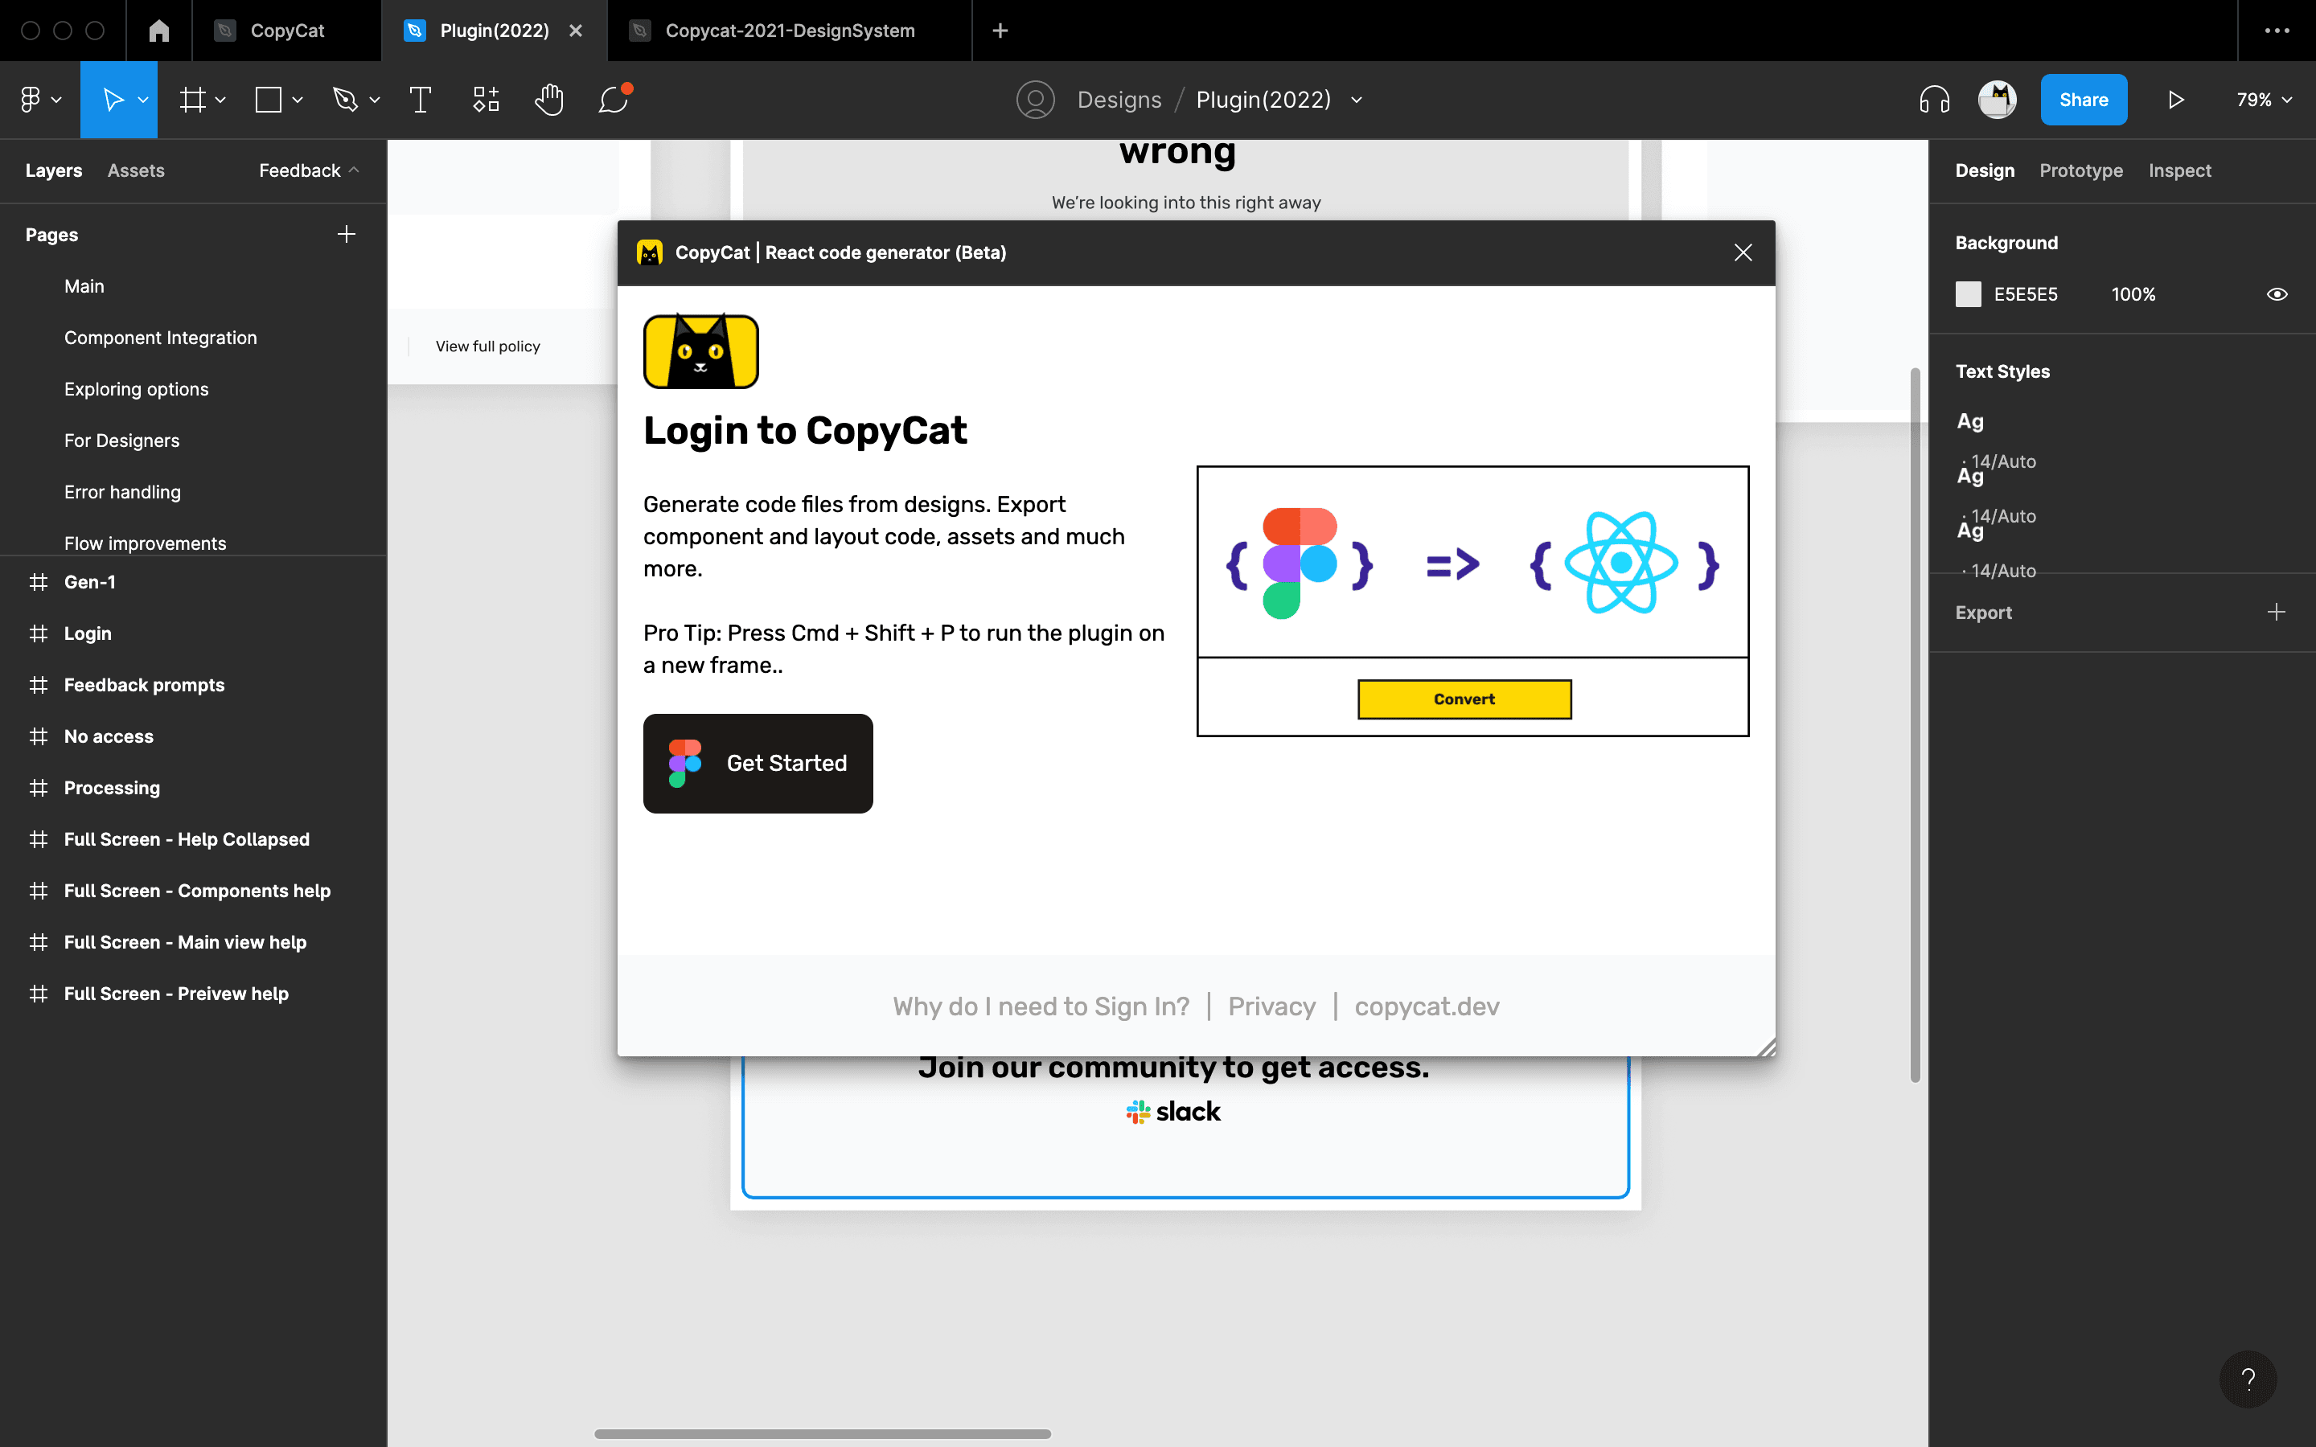Open the Resources components icon

(x=485, y=100)
